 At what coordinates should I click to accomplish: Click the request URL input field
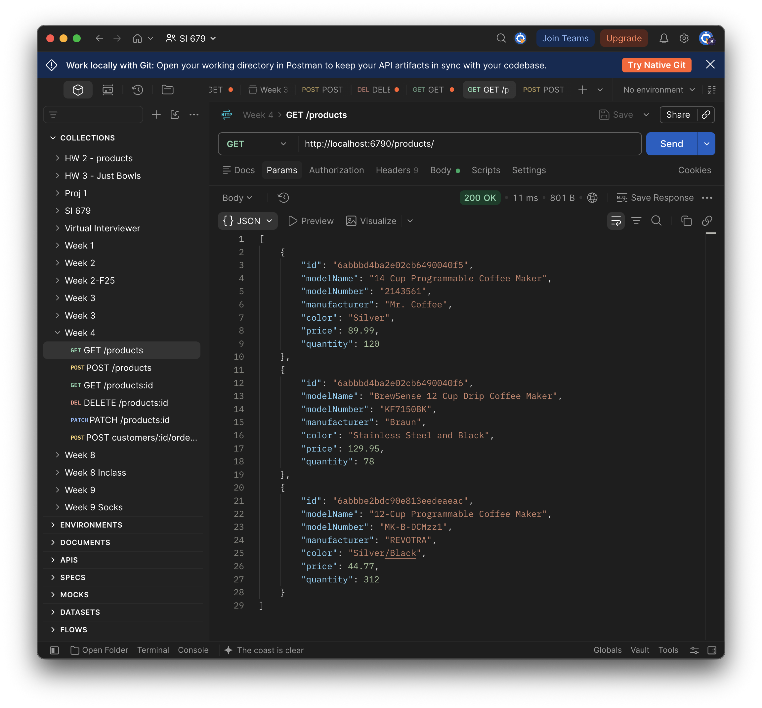tap(469, 144)
